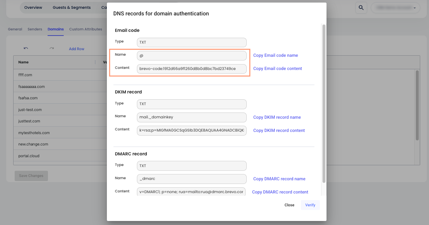The height and width of the screenshot is (225, 429).
Task: Open the Guests & Segments tab
Action: coord(71,7)
